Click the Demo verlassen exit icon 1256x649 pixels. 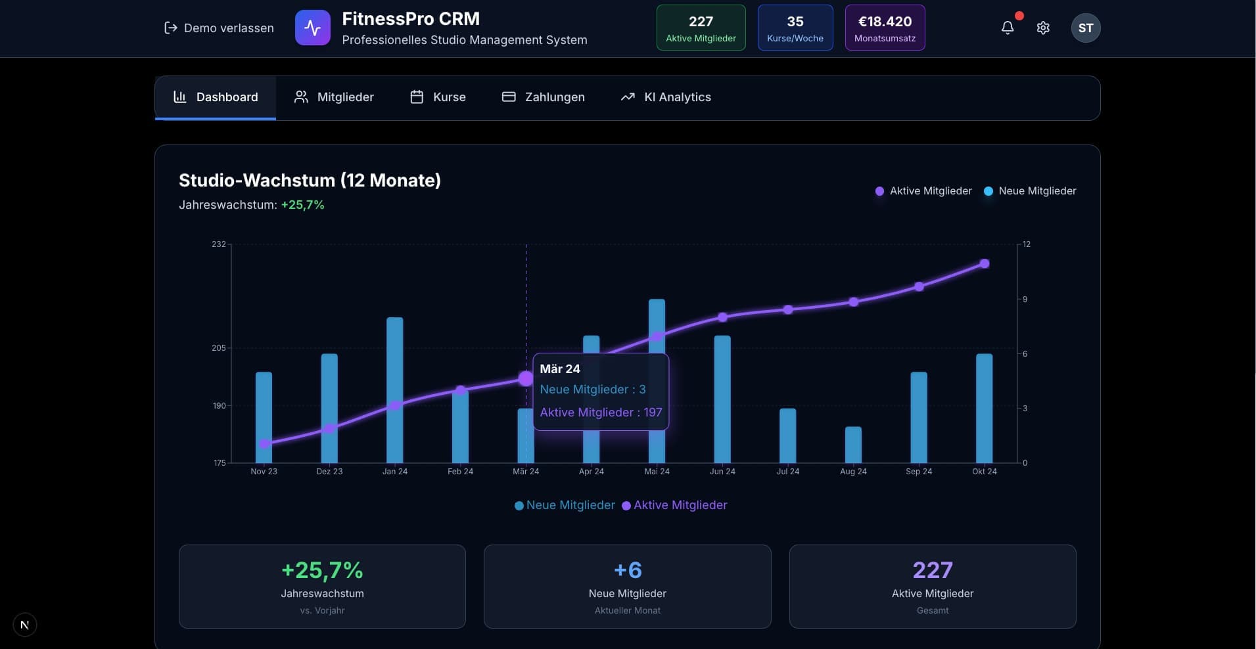click(x=170, y=28)
